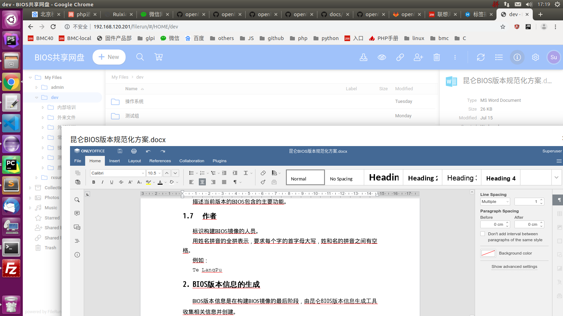Open the Calibri font name dropdown
The height and width of the screenshot is (316, 563).
143,173
